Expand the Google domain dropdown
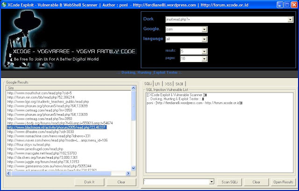 (x=204, y=29)
